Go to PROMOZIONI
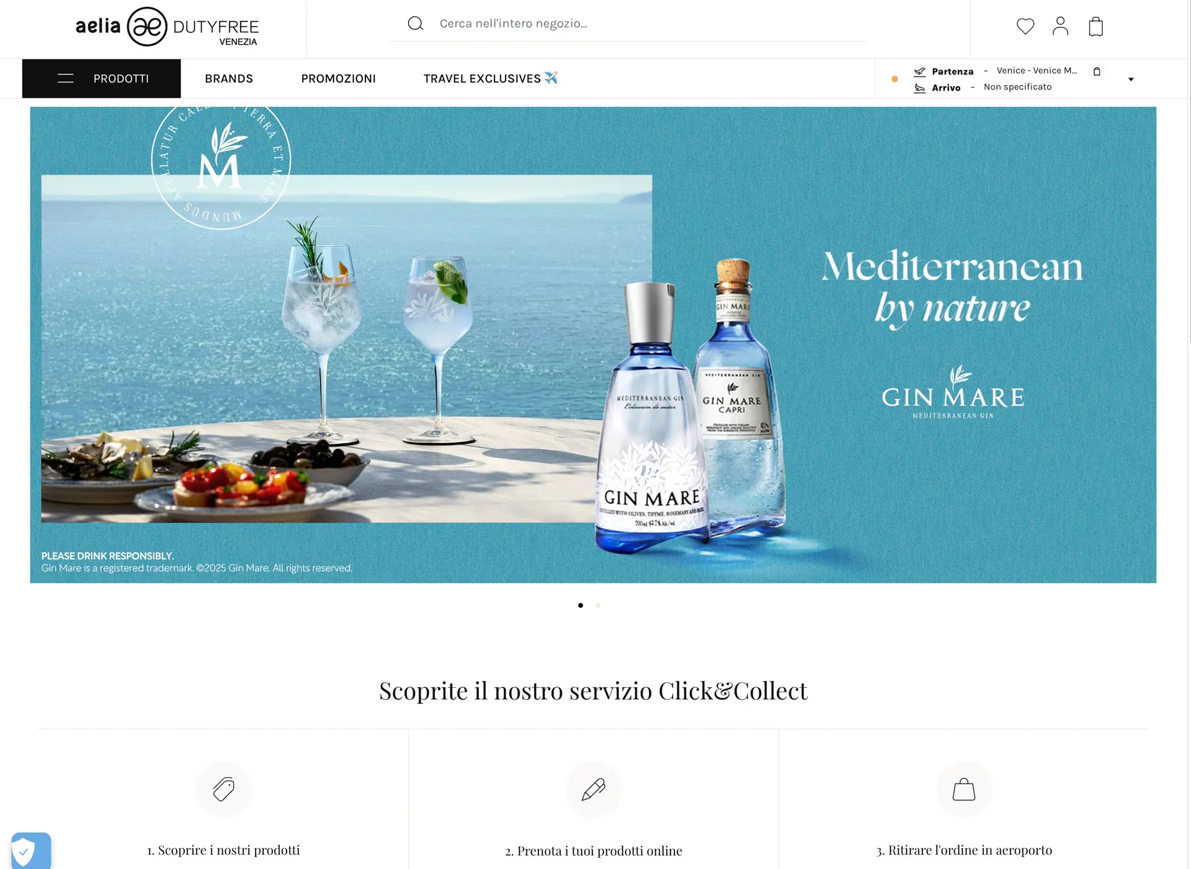The width and height of the screenshot is (1191, 869). tap(338, 78)
